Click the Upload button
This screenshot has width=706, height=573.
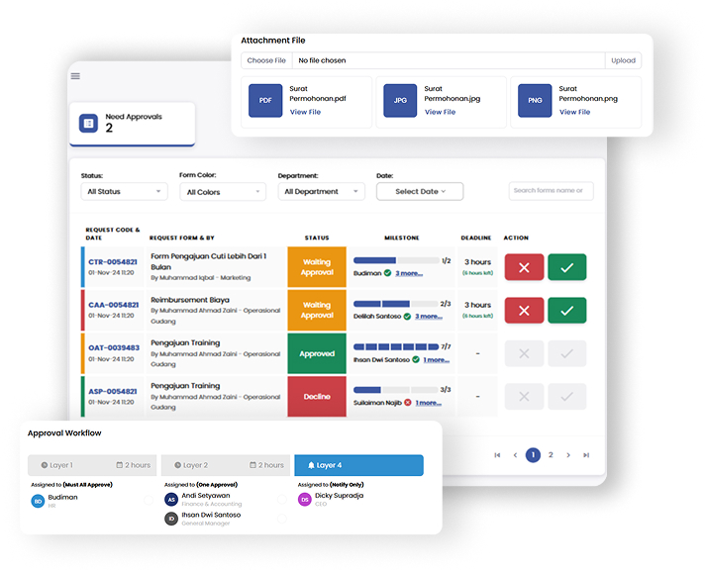click(623, 60)
